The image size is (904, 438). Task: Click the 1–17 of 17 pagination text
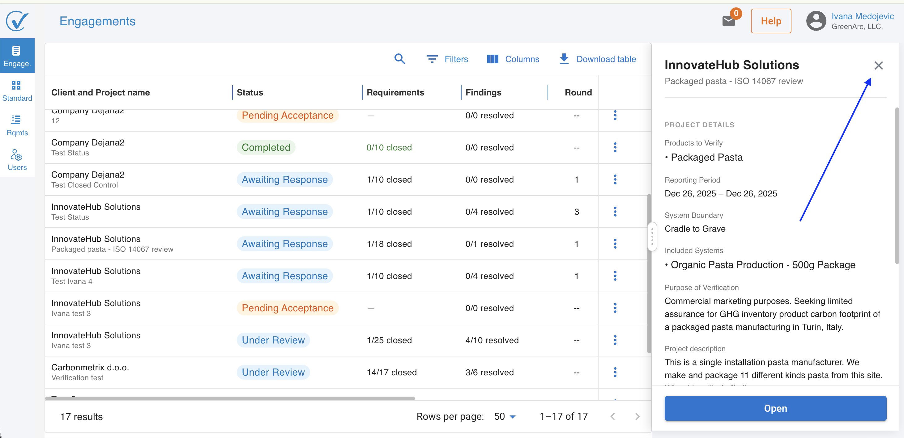click(x=564, y=416)
